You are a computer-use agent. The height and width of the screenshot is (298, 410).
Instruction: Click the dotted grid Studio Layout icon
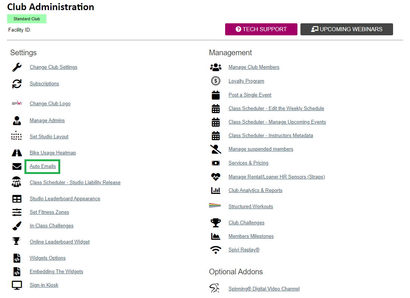coord(17,136)
